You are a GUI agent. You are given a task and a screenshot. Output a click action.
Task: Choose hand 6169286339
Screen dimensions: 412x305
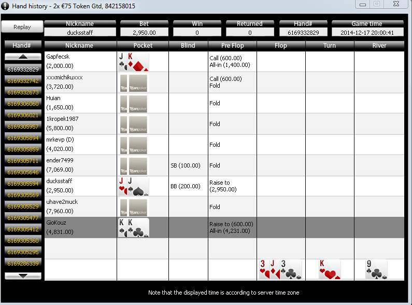click(23, 264)
